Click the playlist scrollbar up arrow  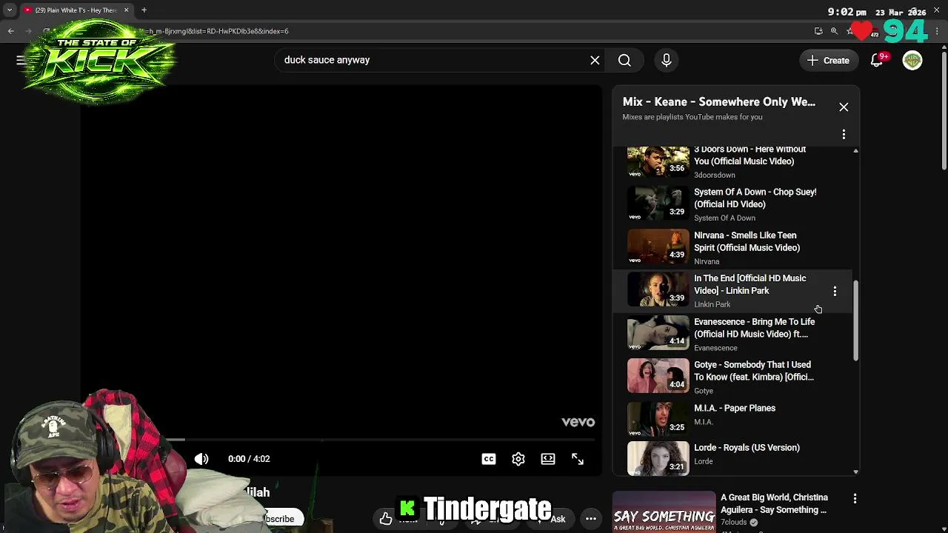pyautogui.click(x=855, y=151)
